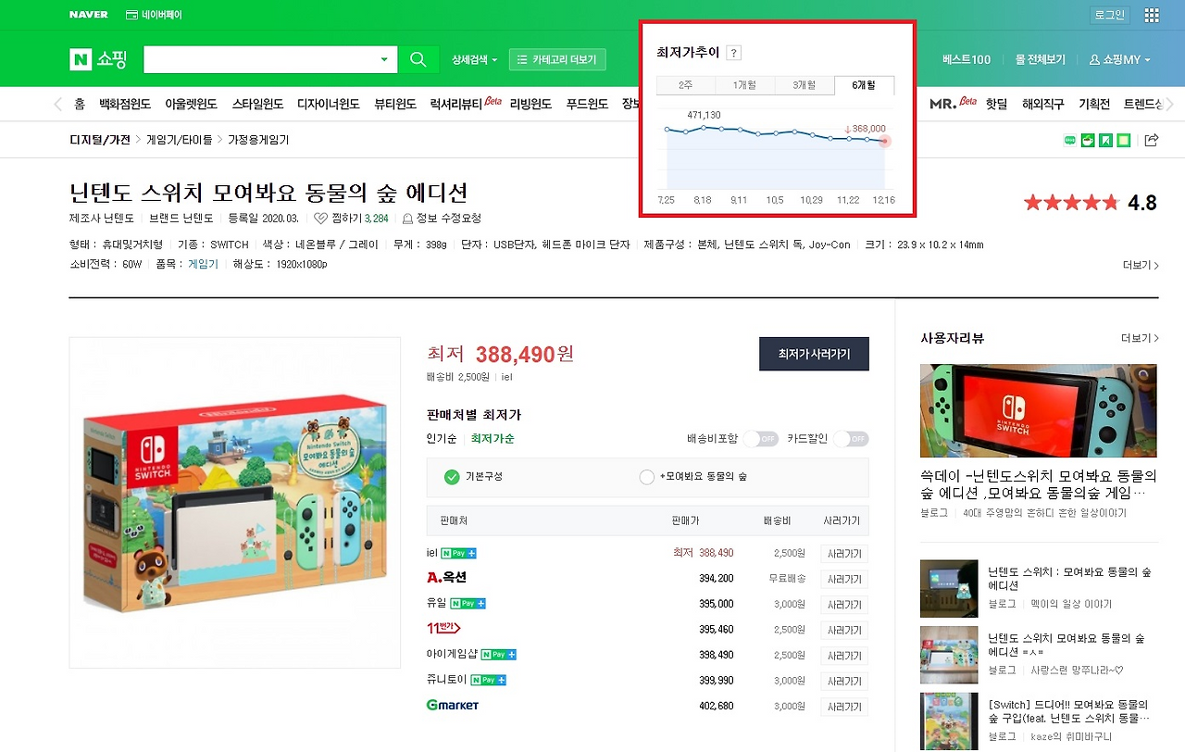The image size is (1185, 752).
Task: Expand 카테고리 더보기
Action: tap(557, 60)
